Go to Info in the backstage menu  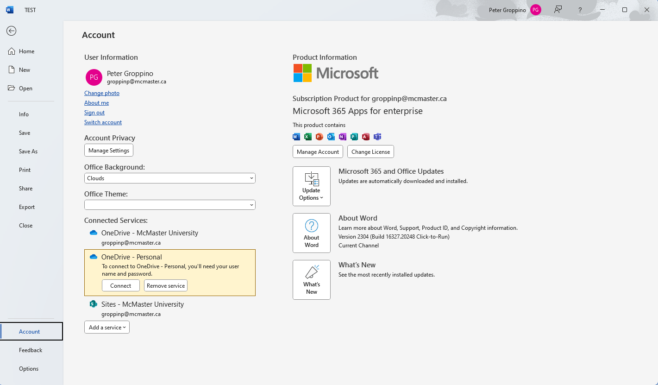[x=31, y=114]
